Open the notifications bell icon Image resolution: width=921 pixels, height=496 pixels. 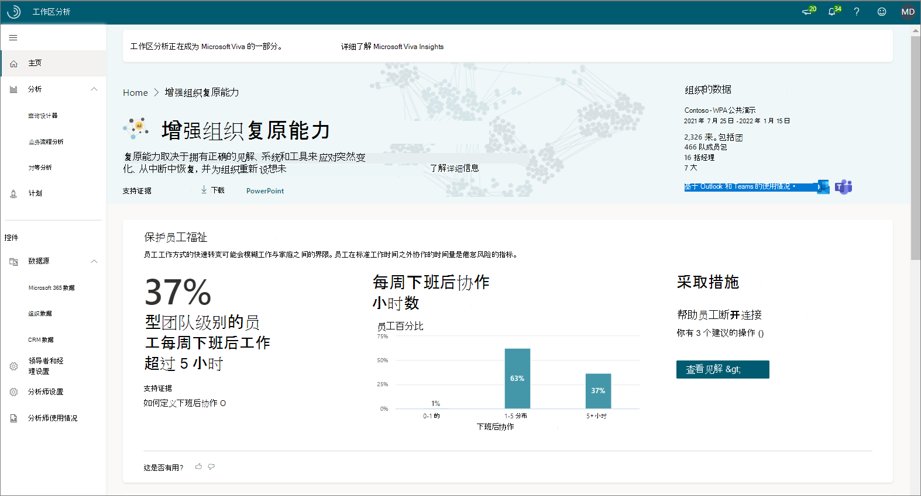click(832, 12)
